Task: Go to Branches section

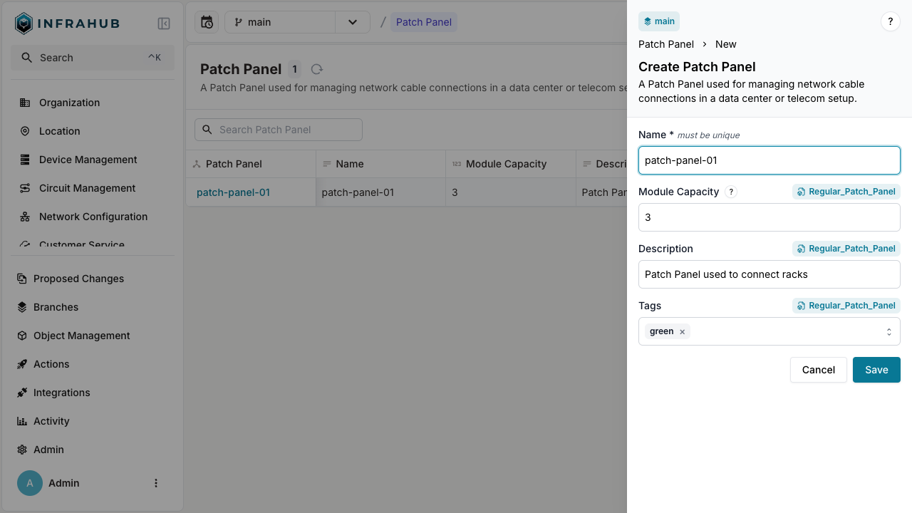Action: coord(56,307)
